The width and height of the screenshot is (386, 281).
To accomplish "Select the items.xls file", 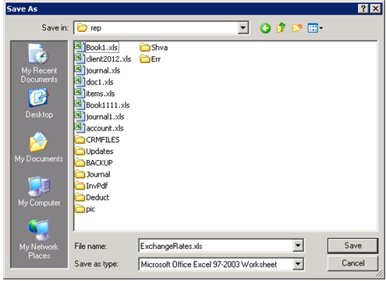I will 95,94.
